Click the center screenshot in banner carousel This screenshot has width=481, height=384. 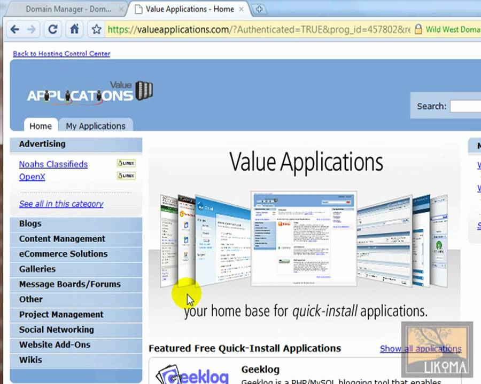coord(304,238)
